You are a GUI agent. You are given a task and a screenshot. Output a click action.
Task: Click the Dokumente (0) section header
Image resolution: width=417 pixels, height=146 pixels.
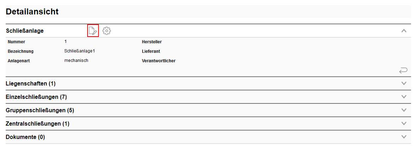[x=25, y=137]
